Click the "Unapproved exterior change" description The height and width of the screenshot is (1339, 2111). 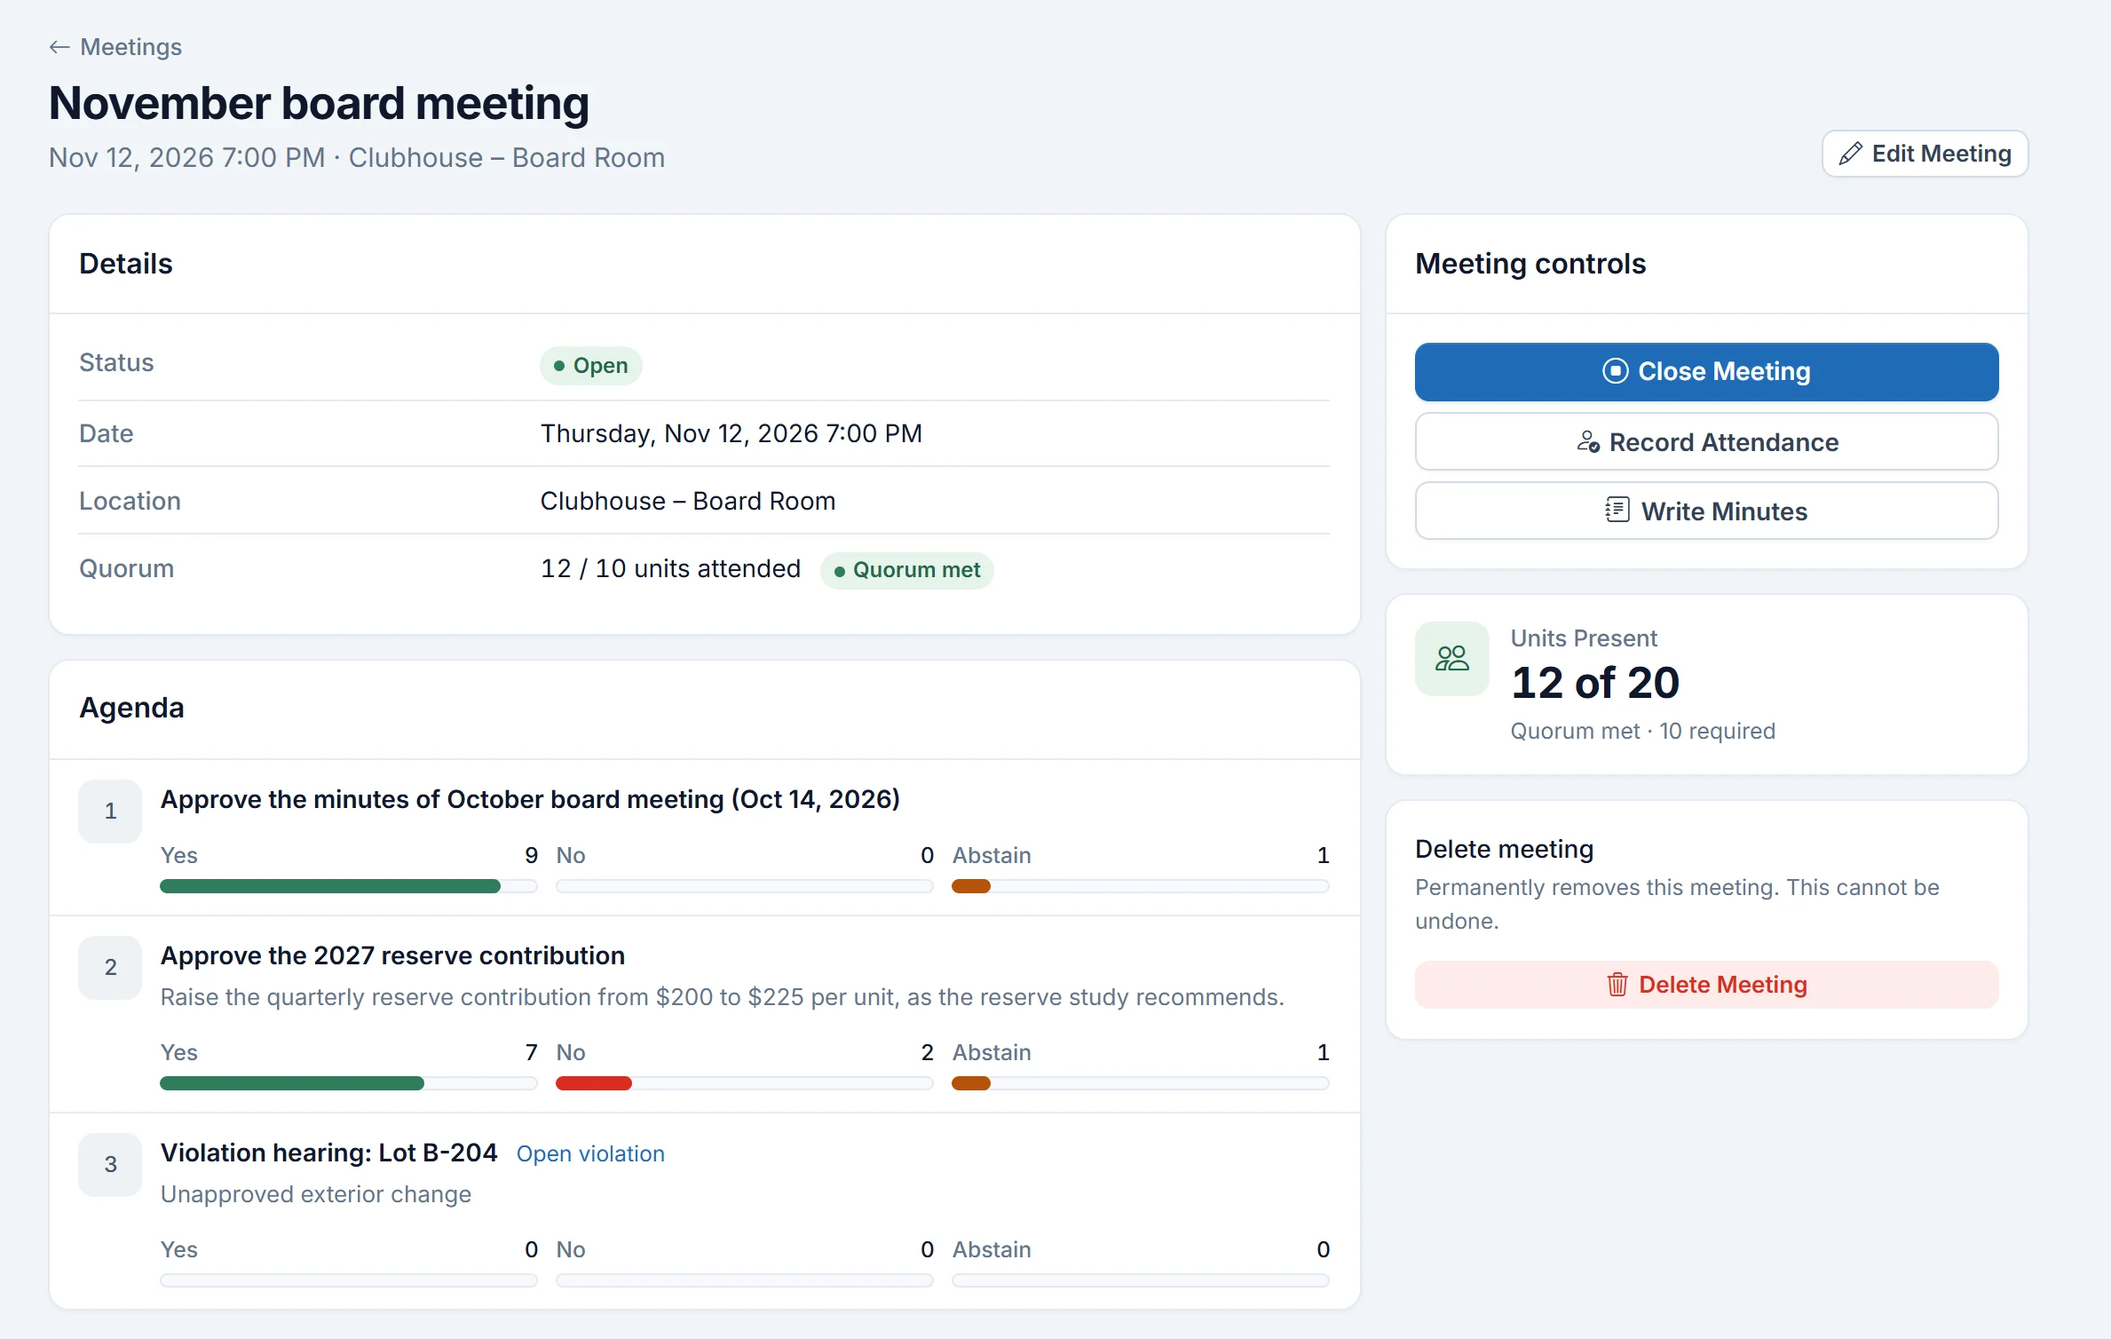(x=316, y=1194)
